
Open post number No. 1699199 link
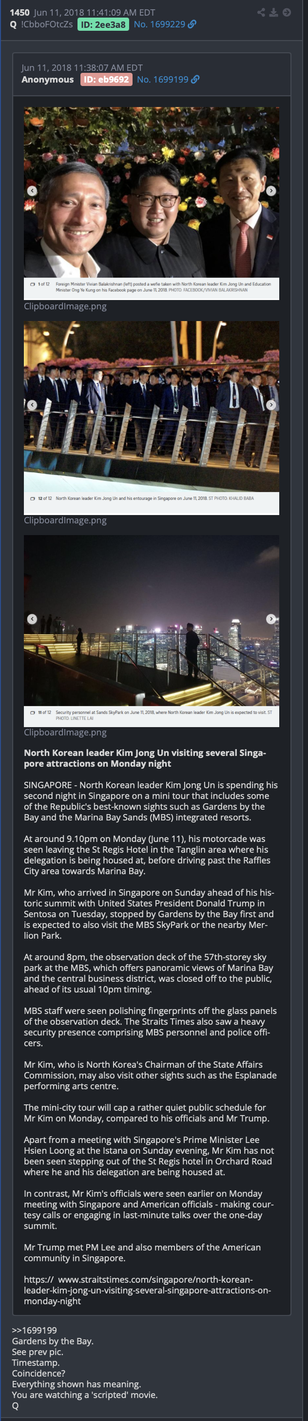click(163, 80)
